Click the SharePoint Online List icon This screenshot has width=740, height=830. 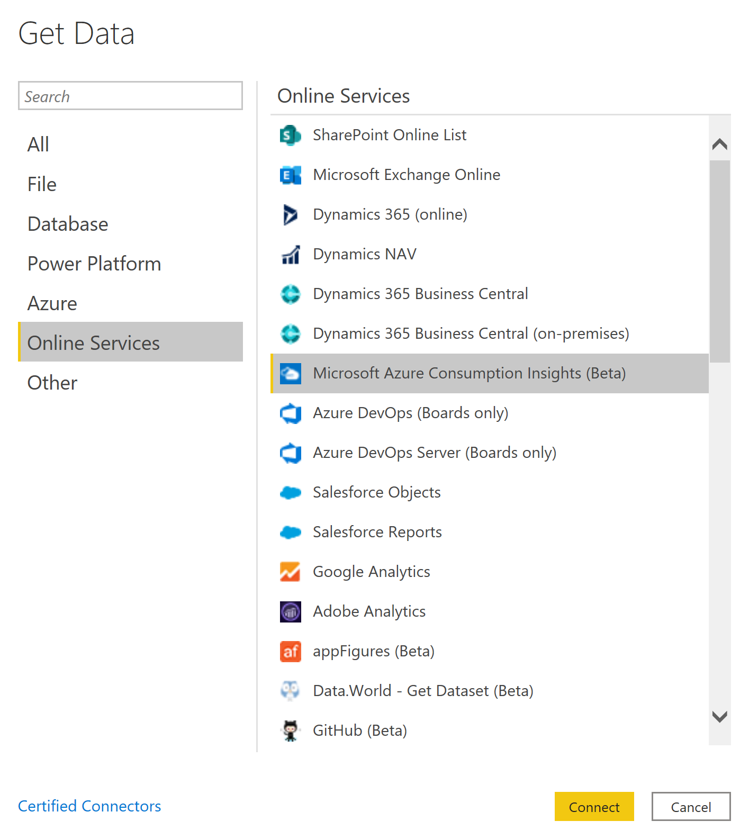(x=291, y=136)
